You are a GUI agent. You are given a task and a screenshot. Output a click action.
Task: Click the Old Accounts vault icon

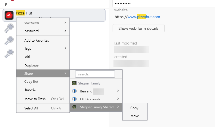74,99
